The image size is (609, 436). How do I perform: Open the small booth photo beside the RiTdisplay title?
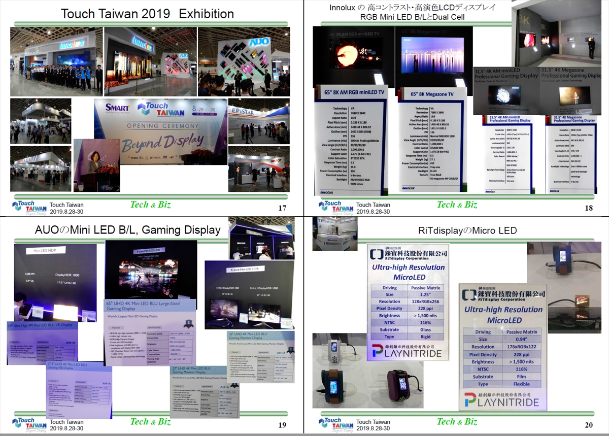335,233
